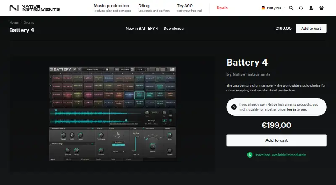Select the highlighted teal pad in row C
This screenshot has width=336, height=185.
point(139,95)
